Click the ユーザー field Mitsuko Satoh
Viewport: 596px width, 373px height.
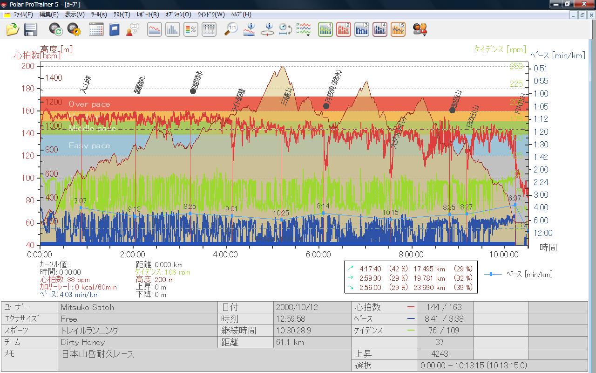pyautogui.click(x=138, y=307)
